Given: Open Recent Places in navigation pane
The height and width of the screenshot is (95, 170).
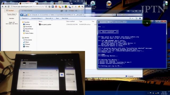Looking at the screenshot, I should point(28,29).
